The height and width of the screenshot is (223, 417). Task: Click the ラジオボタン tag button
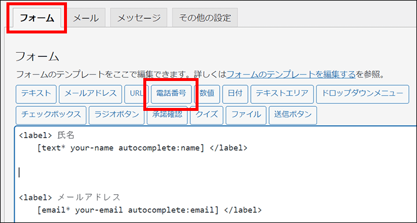tap(116, 116)
